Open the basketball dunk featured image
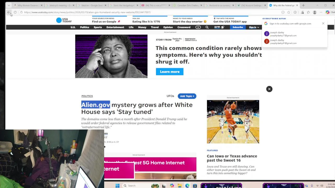 (233, 122)
